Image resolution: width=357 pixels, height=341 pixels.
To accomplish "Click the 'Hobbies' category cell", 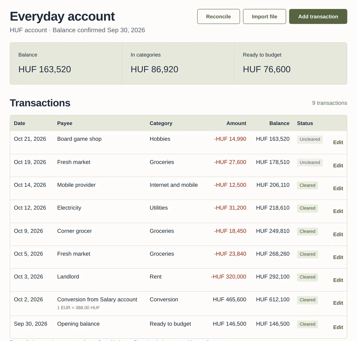I will pyautogui.click(x=160, y=139).
